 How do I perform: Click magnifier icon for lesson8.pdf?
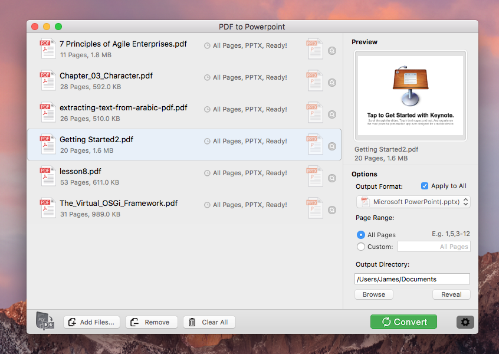point(332,178)
